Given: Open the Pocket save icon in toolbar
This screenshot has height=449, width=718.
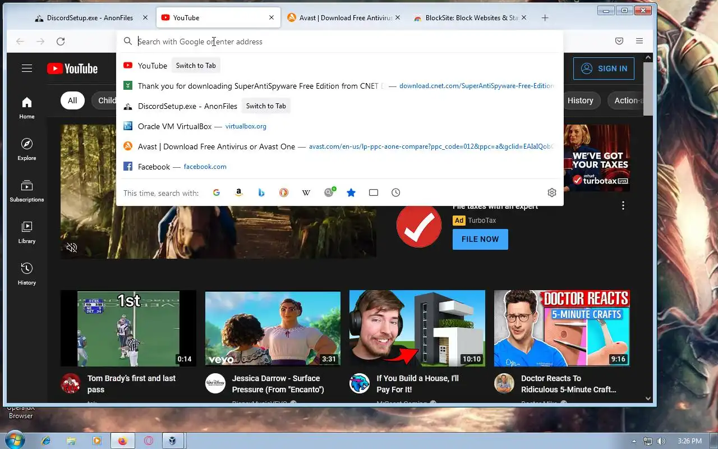Looking at the screenshot, I should pyautogui.click(x=619, y=41).
